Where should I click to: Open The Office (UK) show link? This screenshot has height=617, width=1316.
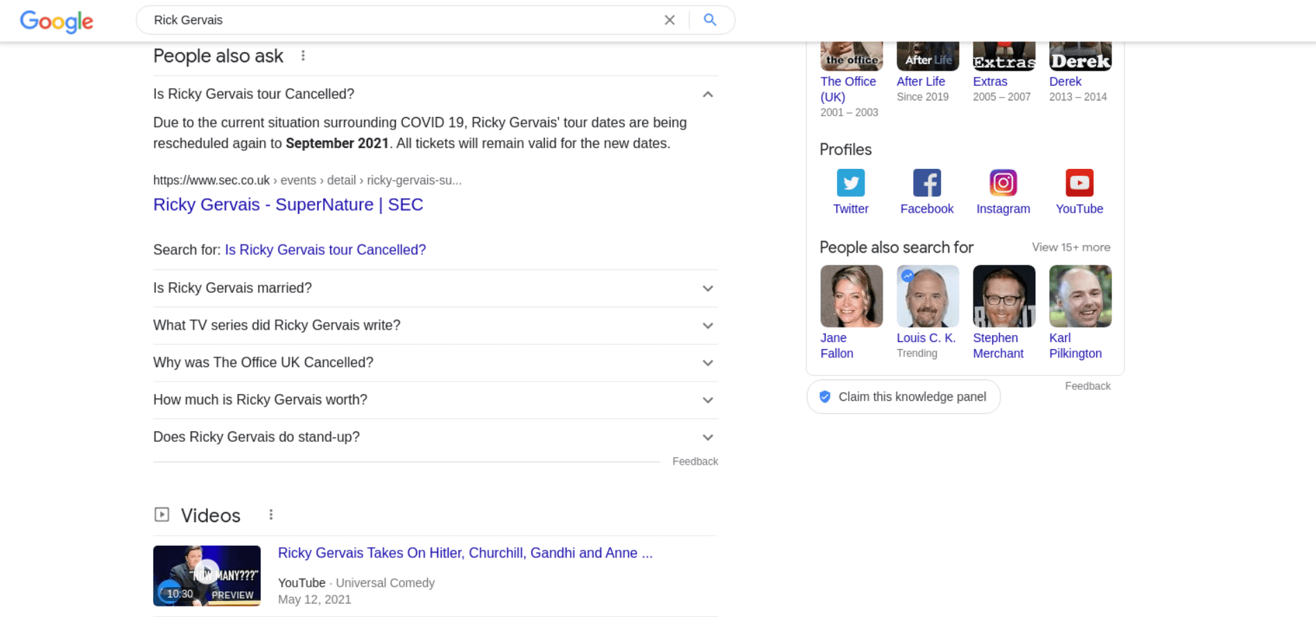[848, 89]
